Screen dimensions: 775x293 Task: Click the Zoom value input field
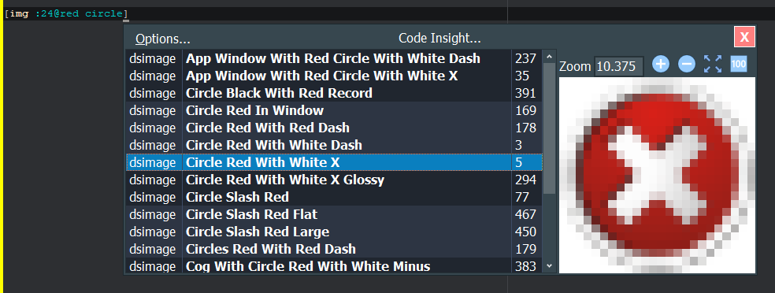click(x=619, y=66)
